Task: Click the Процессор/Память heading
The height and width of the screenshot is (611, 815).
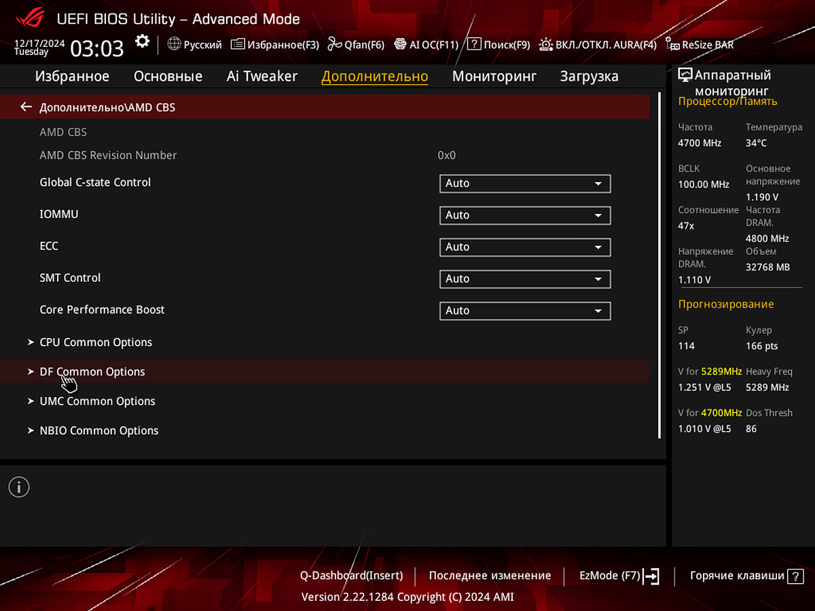Action: (x=727, y=102)
